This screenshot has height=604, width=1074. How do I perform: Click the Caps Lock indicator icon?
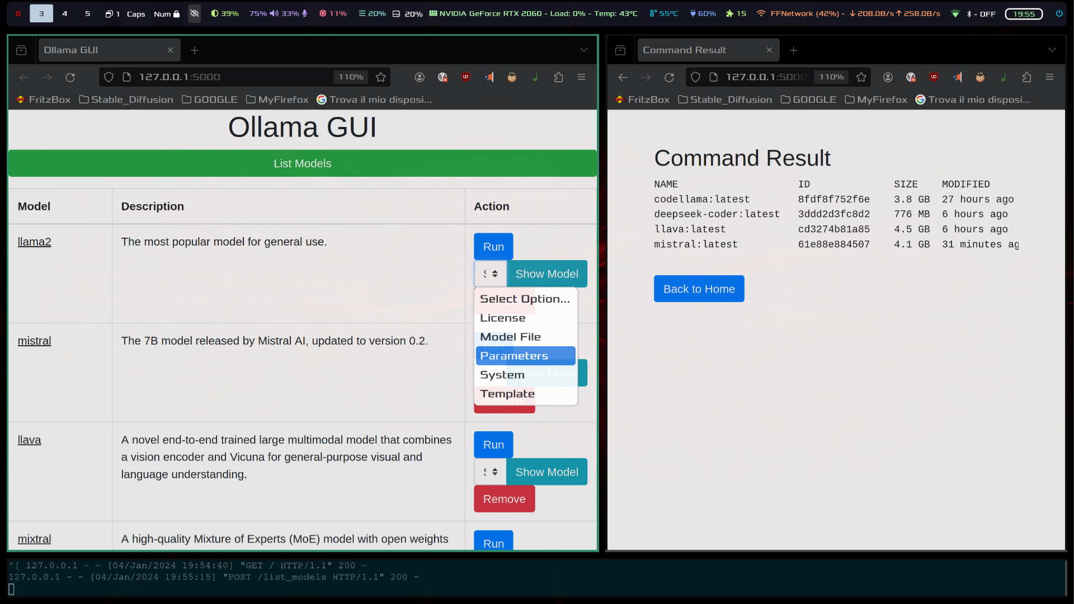point(136,13)
